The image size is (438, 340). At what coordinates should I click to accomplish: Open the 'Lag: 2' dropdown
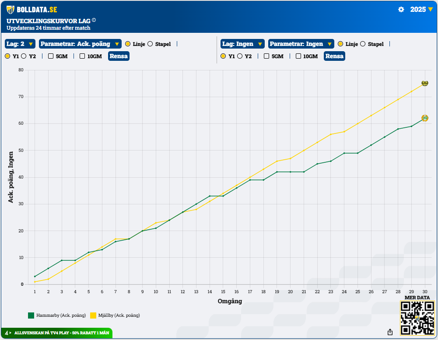(x=20, y=44)
